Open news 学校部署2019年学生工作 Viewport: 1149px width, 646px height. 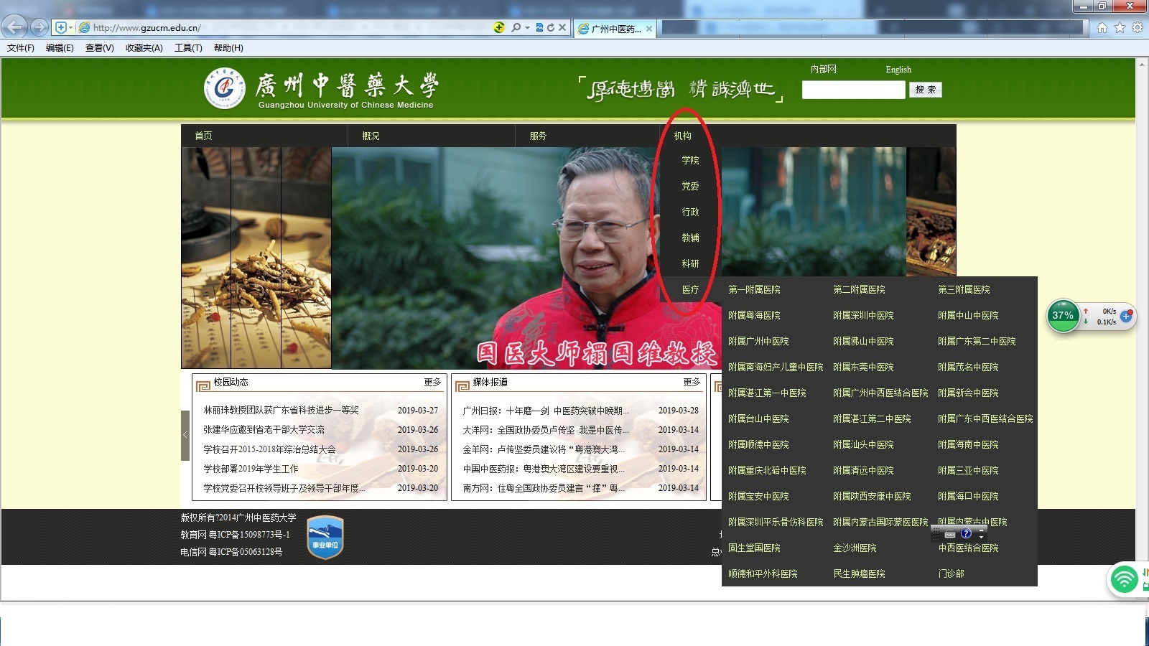(x=251, y=469)
